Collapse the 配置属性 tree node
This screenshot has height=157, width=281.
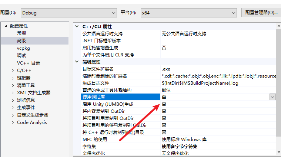click(x=5, y=26)
